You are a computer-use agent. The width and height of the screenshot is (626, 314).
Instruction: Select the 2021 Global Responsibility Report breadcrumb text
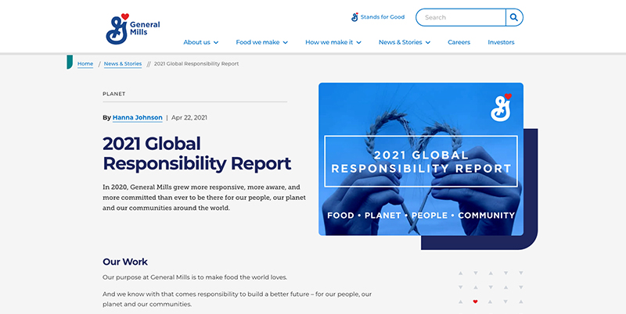[196, 64]
